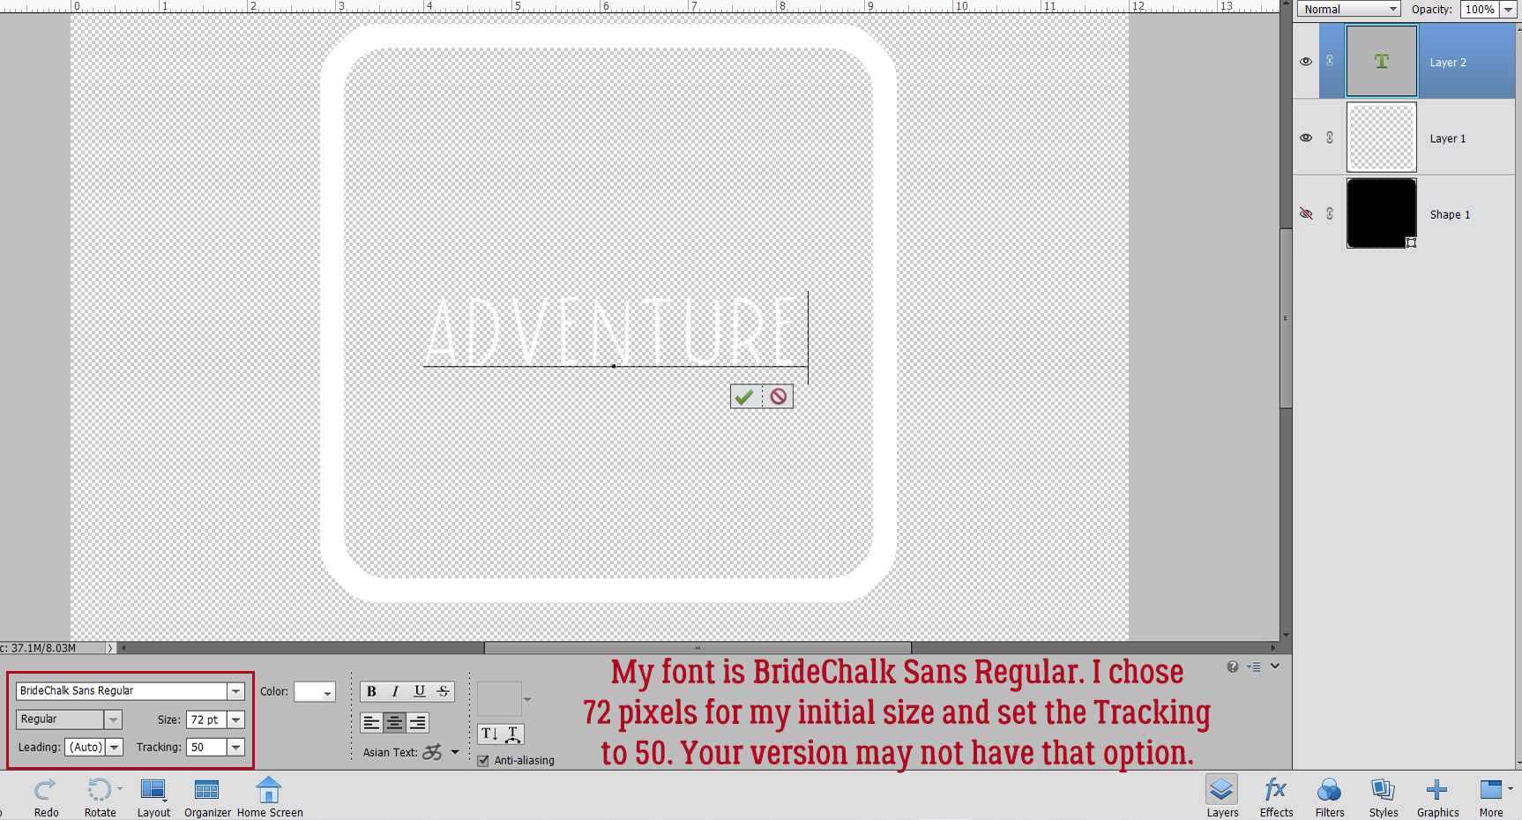Open the Effects panel
The width and height of the screenshot is (1522, 820).
(x=1276, y=796)
